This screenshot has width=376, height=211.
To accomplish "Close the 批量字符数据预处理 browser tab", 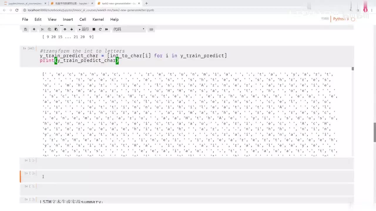I will 92,4.
